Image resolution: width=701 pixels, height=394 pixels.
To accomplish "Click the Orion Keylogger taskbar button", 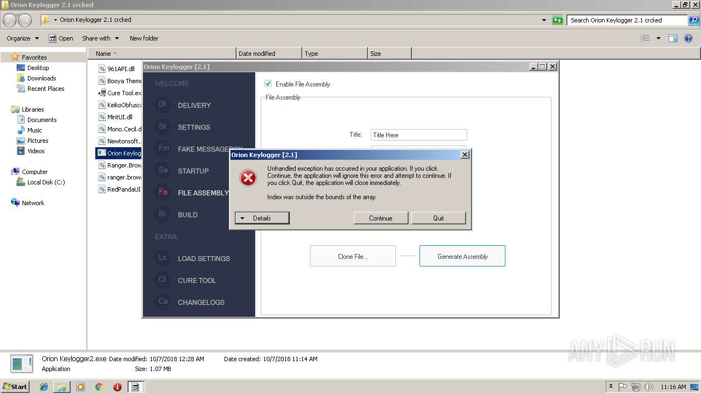I will pyautogui.click(x=135, y=387).
